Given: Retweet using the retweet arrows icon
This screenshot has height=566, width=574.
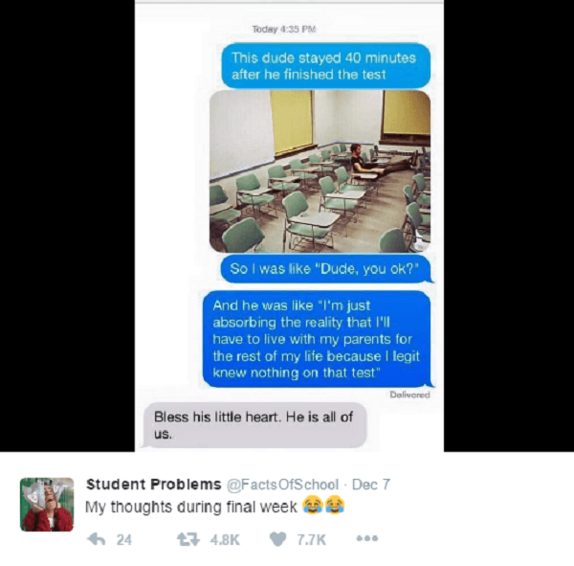Looking at the screenshot, I should click(188, 539).
